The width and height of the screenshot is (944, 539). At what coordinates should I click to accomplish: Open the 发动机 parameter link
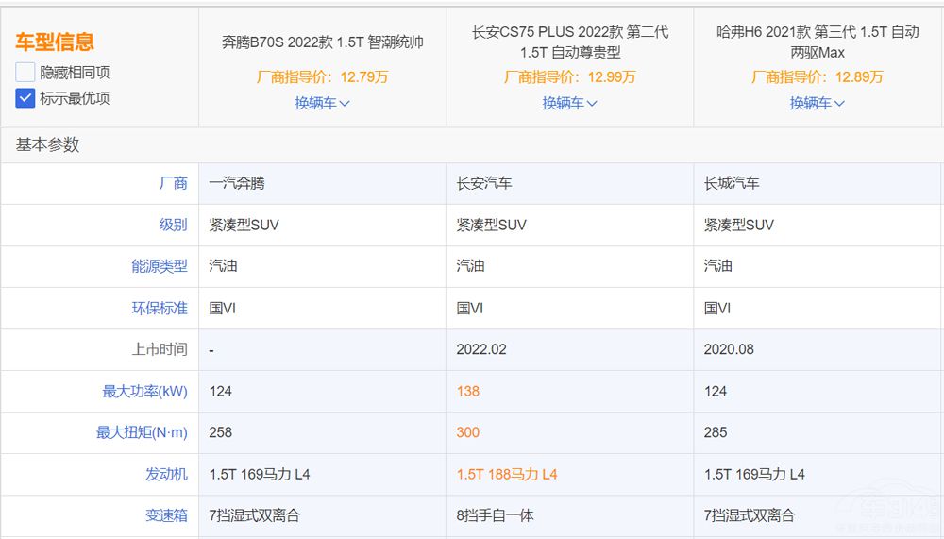166,474
